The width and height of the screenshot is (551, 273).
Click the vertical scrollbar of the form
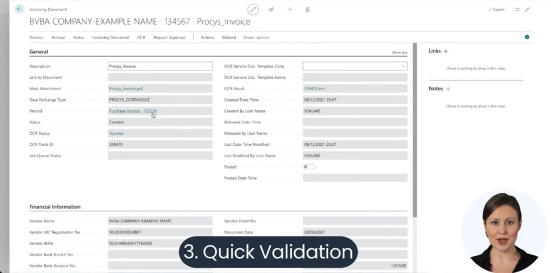coord(415,130)
